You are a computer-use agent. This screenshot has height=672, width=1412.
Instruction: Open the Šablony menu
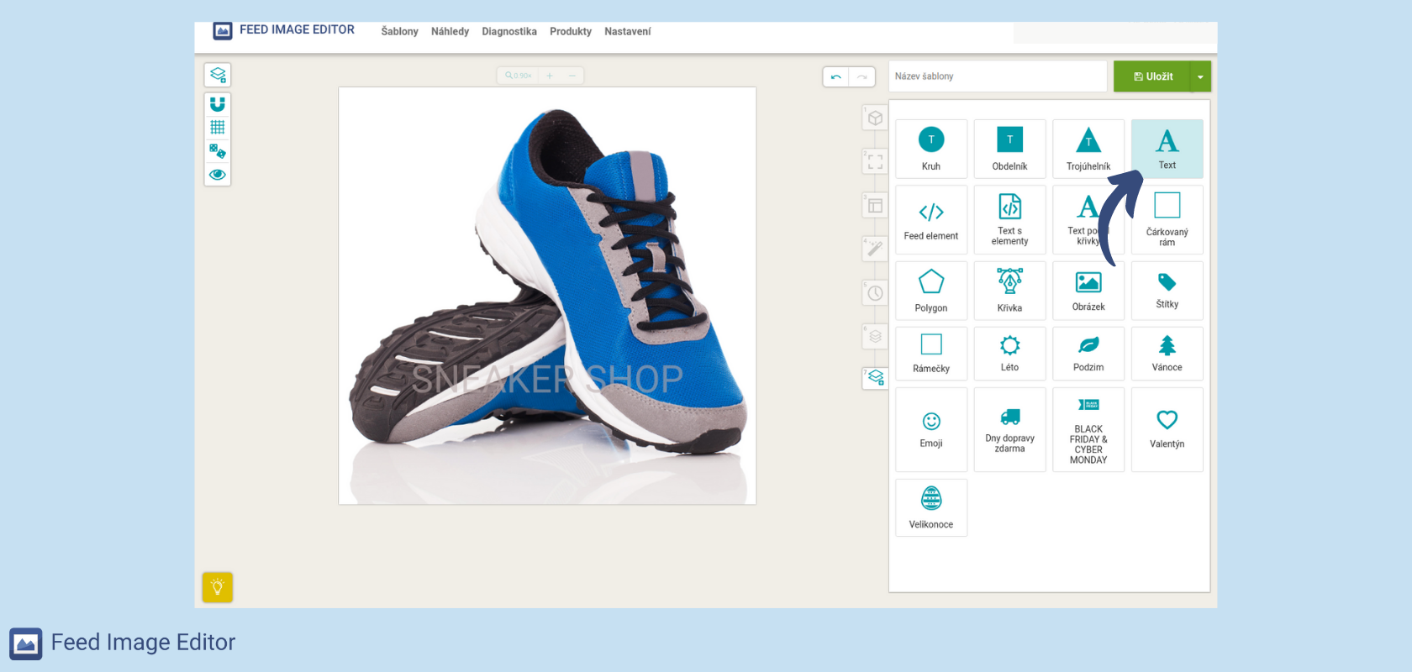point(399,31)
